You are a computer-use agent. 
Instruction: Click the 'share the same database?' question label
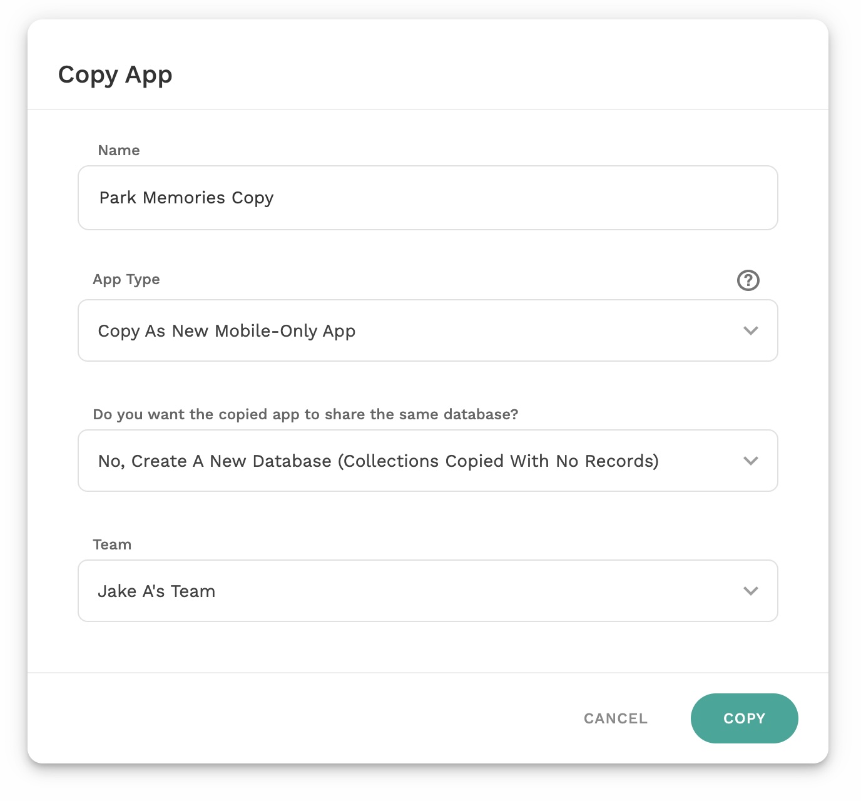coord(305,414)
